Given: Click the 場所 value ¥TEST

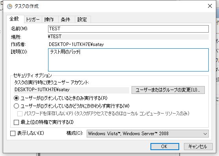Looking at the screenshot, I should click(54, 37).
